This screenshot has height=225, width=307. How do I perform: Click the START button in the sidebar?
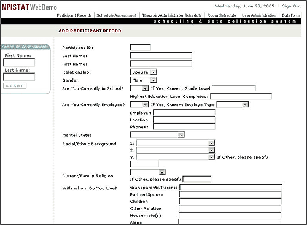tap(15, 86)
